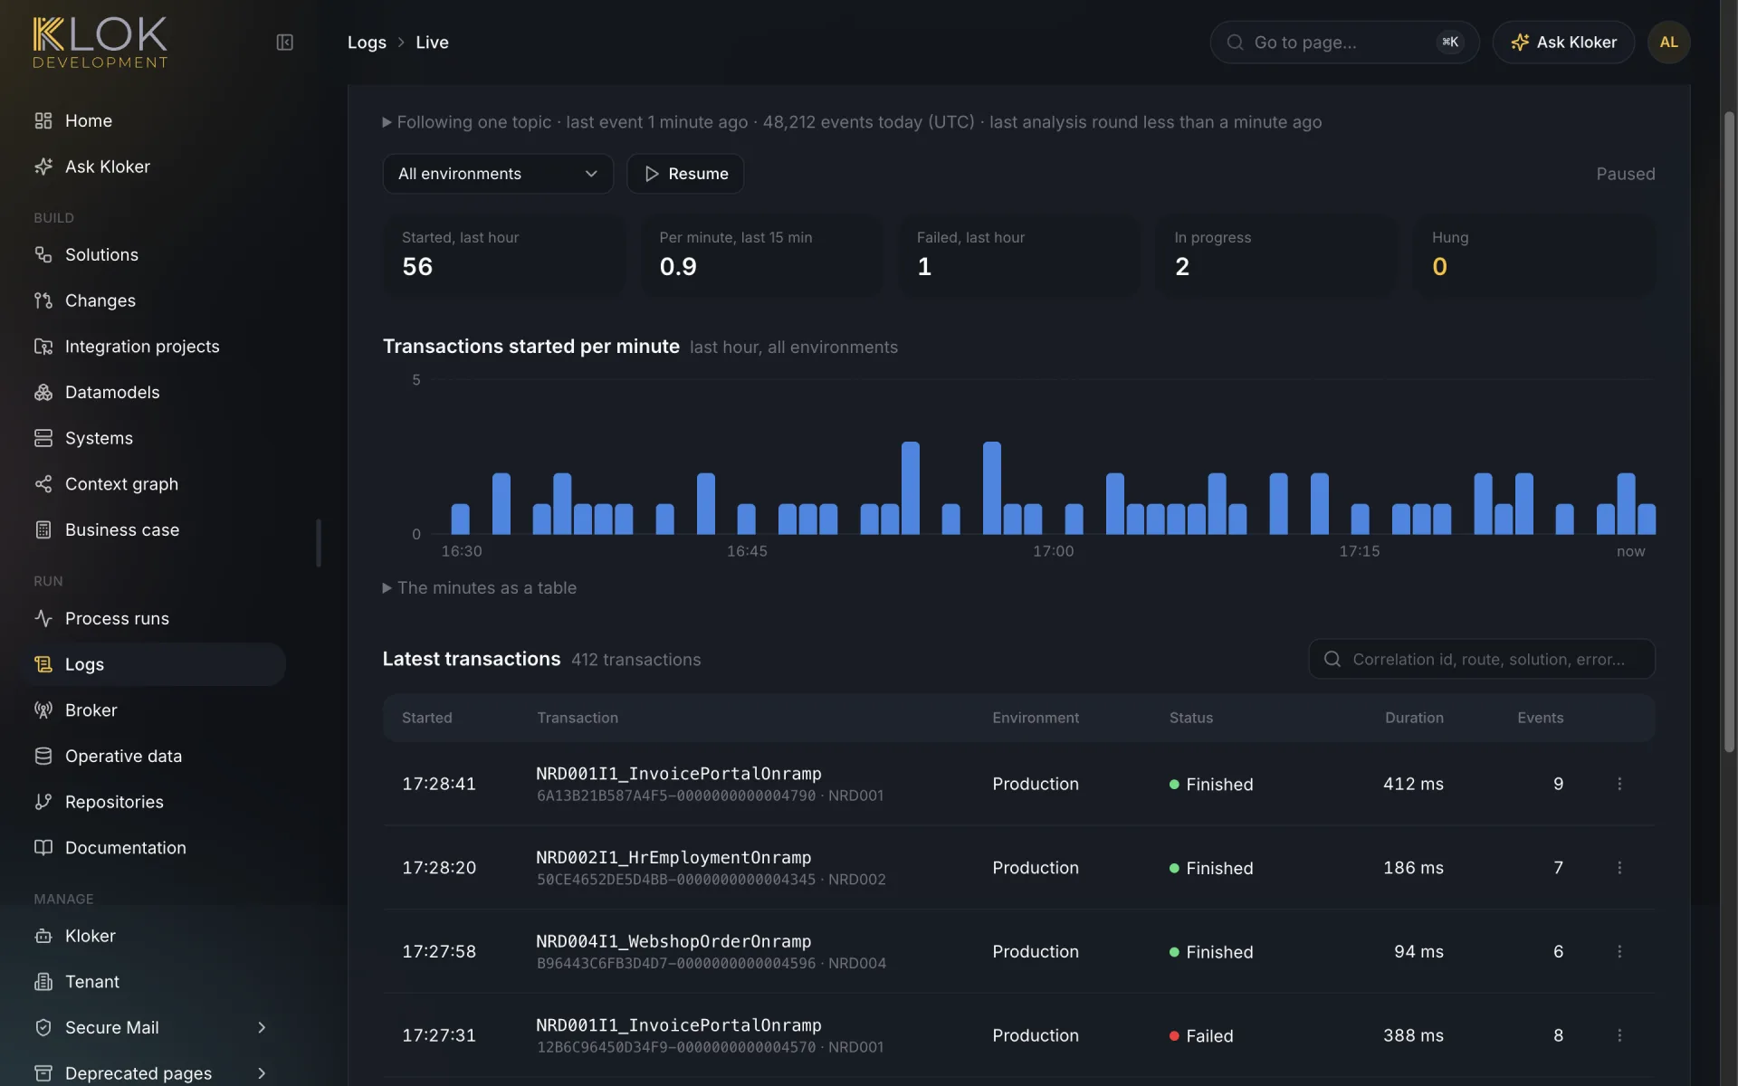This screenshot has height=1086, width=1738.
Task: Open row menu for HrEmploymentOnramp transaction
Action: 1619,868
